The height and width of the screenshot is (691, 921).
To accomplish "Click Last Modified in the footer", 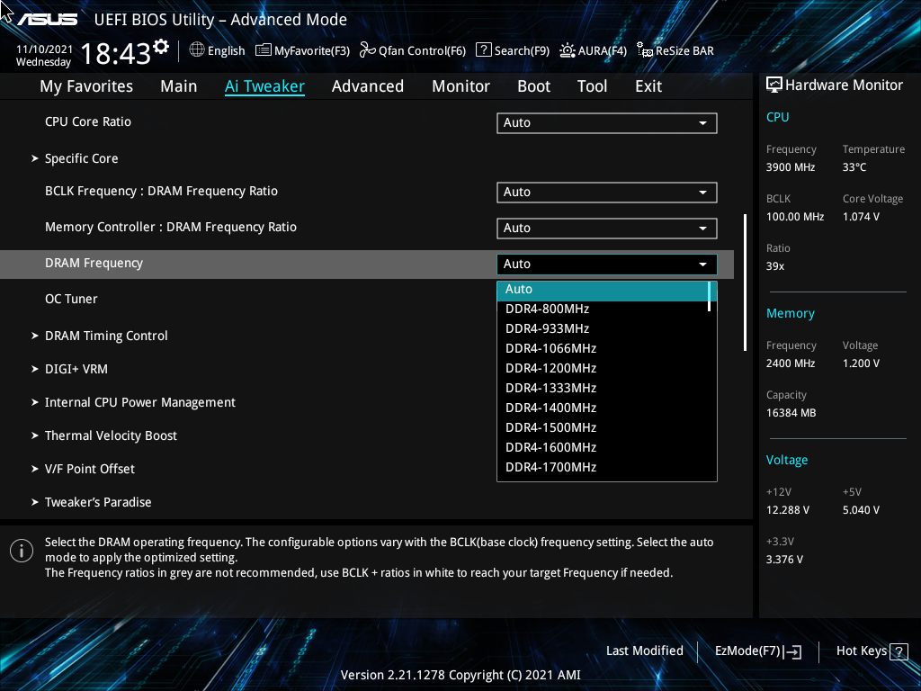I will click(644, 651).
